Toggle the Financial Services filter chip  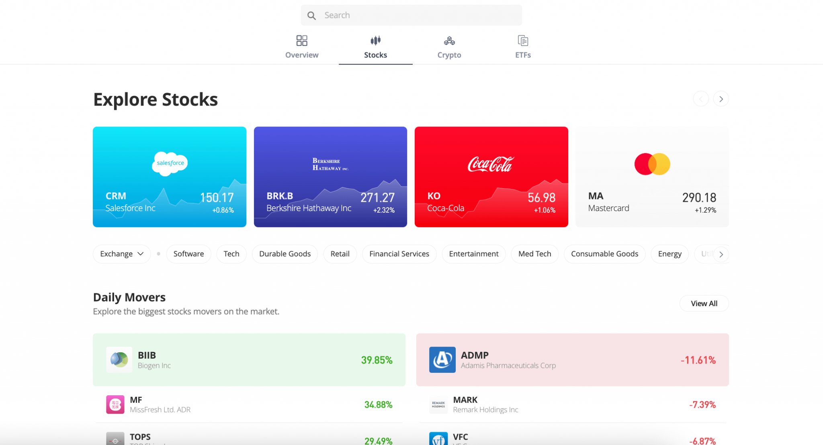tap(399, 254)
